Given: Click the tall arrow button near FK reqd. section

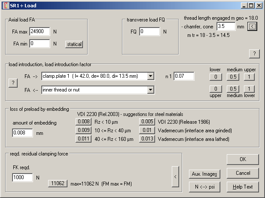Looking at the screenshot, I should coord(175,177).
